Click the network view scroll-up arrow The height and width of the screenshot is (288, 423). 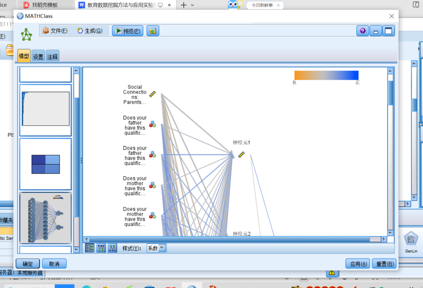(390, 71)
